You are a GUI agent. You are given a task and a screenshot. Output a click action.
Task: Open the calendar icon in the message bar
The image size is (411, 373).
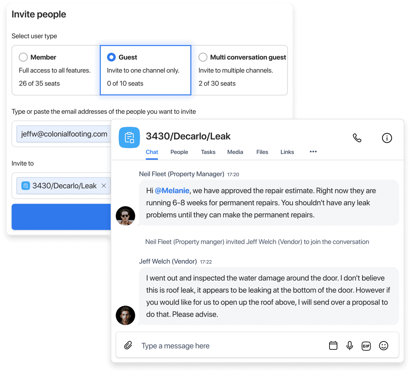(333, 345)
